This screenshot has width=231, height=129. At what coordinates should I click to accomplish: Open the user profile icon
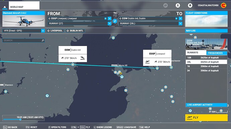click(178, 5)
